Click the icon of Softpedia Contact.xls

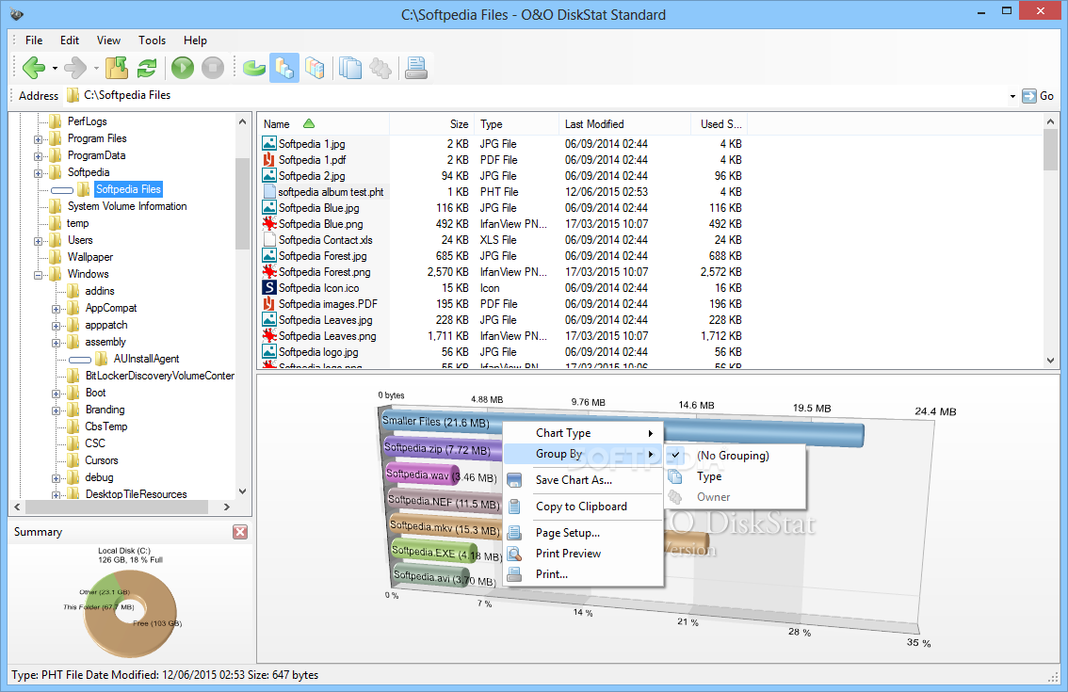269,240
